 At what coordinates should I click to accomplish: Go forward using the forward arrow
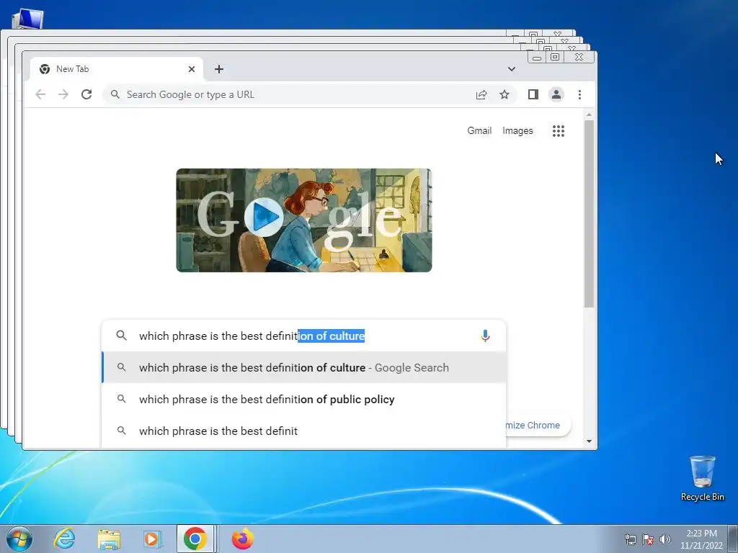(x=63, y=94)
